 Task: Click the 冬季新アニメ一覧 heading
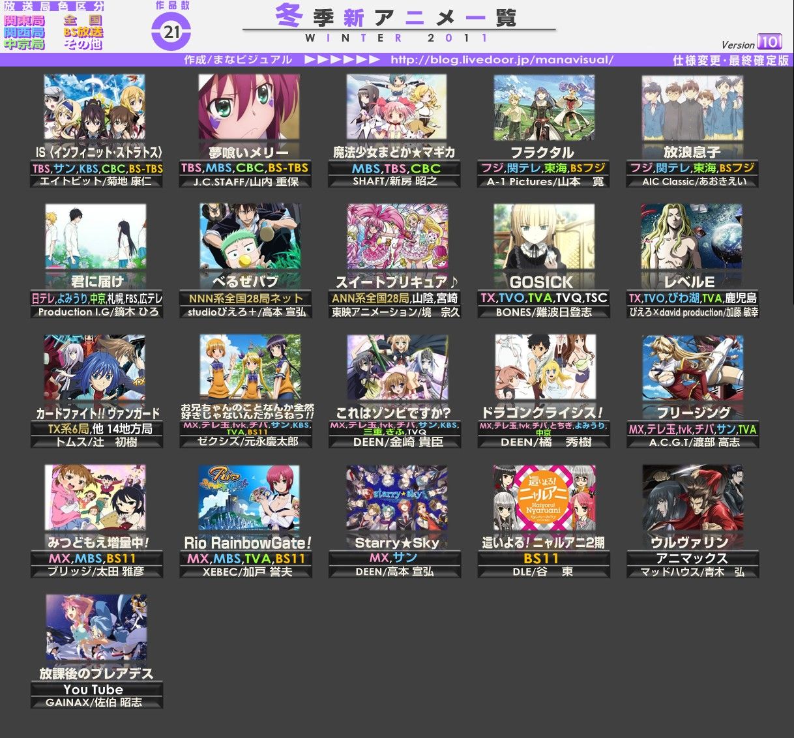(396, 16)
